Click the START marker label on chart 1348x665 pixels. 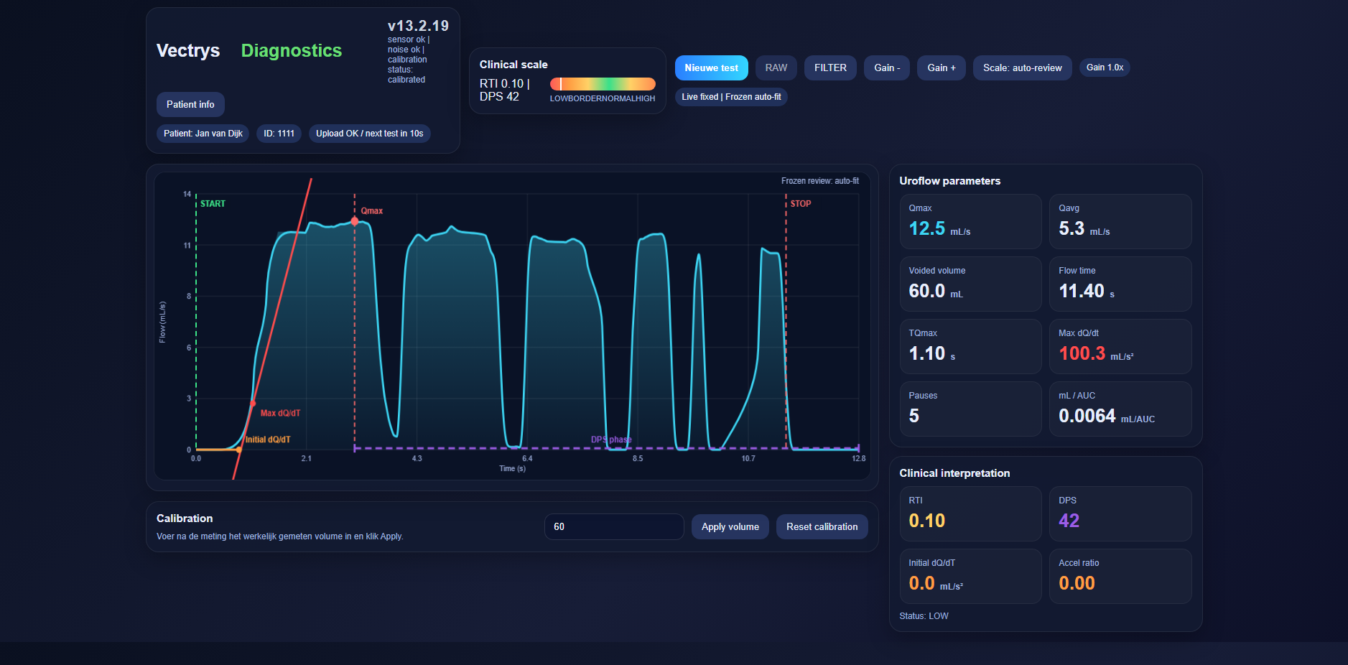213,204
